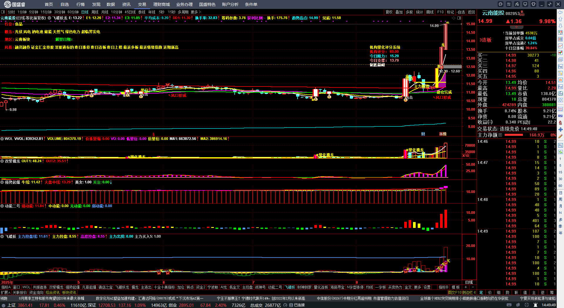Click the small list icon next to 主力净额
The width and height of the screenshot is (564, 308).
point(500,135)
